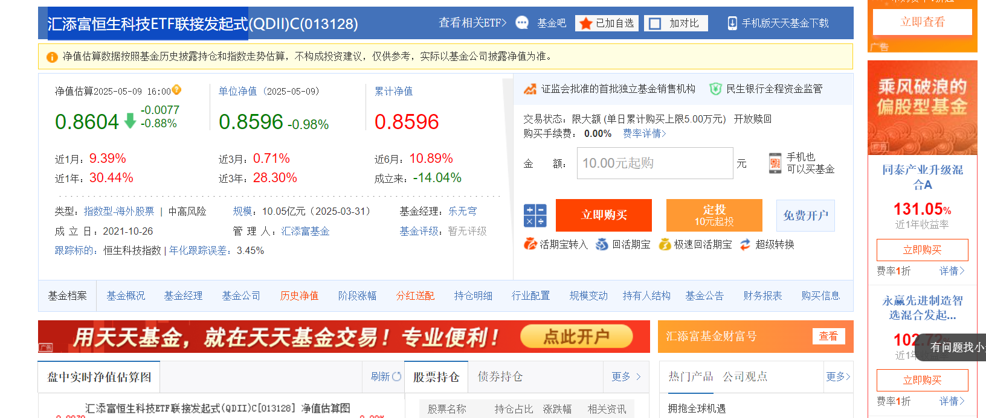
Task: Open the 购买信息 tab
Action: click(x=820, y=296)
